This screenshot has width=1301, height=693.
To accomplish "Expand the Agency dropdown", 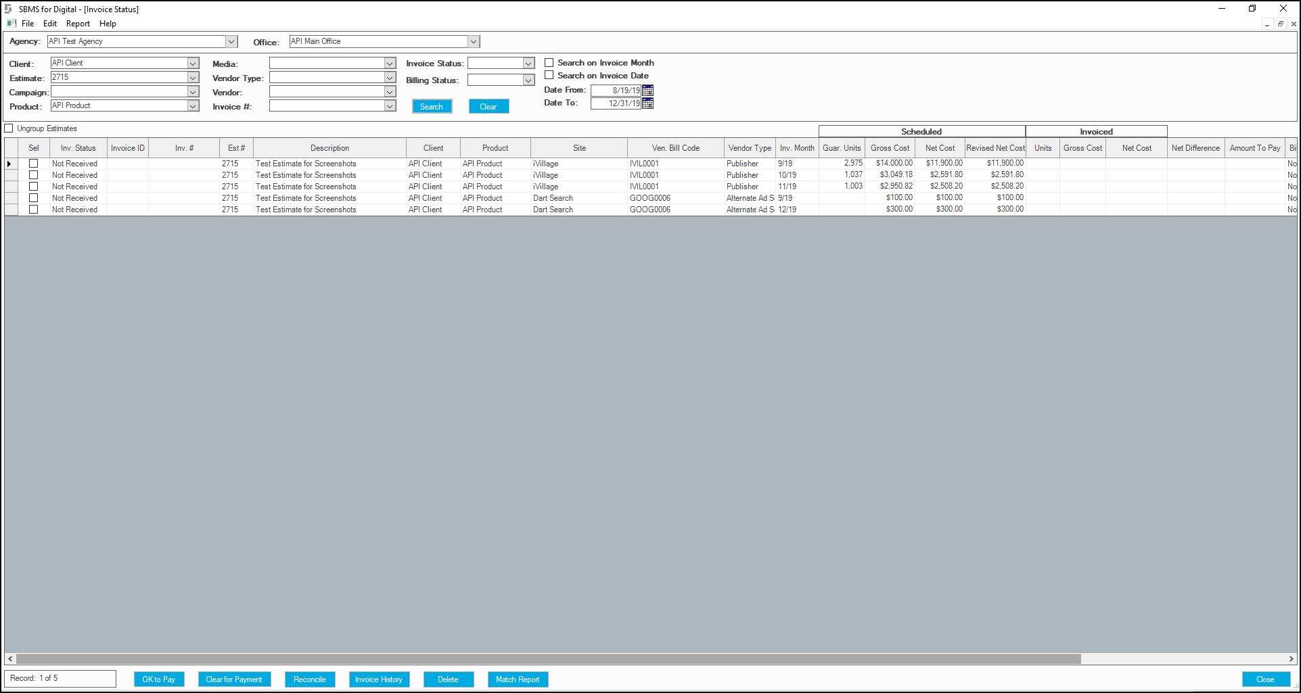I will coord(231,41).
